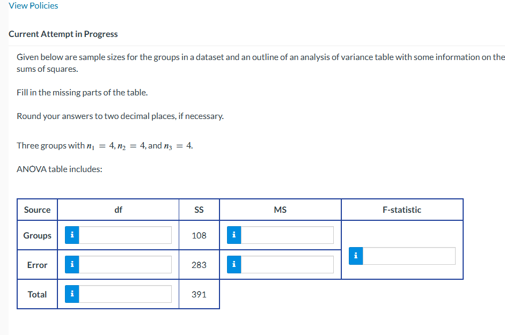Click the info icon beside Groups df field
The image size is (505, 335).
point(72,235)
